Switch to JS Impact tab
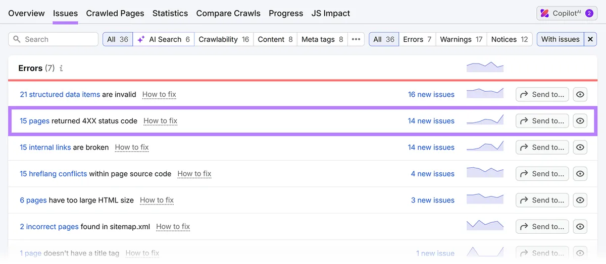The image size is (606, 264). tap(331, 13)
